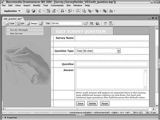Click the vertical scrollbar down arrow
The height and width of the screenshot is (120, 160).
tap(157, 106)
